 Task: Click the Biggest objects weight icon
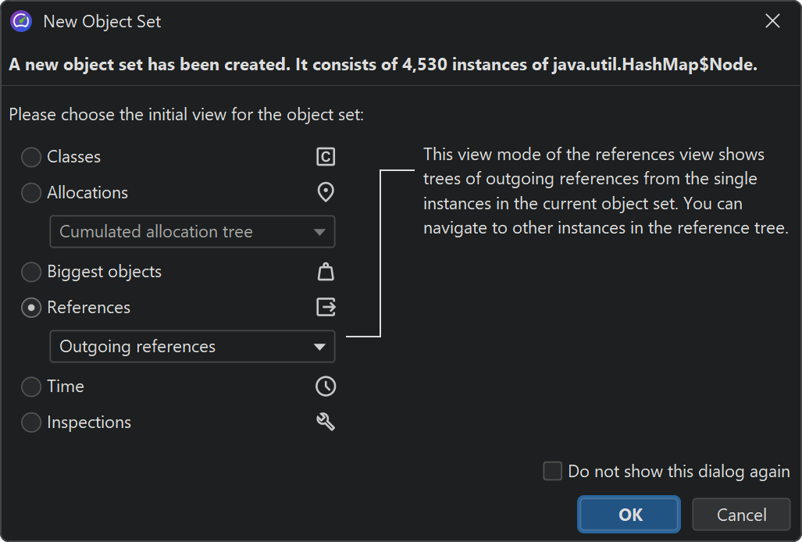tap(326, 272)
